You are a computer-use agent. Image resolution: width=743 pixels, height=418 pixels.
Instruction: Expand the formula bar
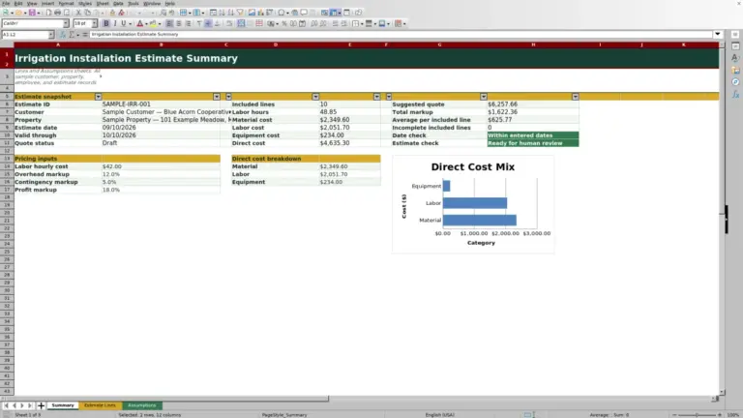(x=718, y=35)
